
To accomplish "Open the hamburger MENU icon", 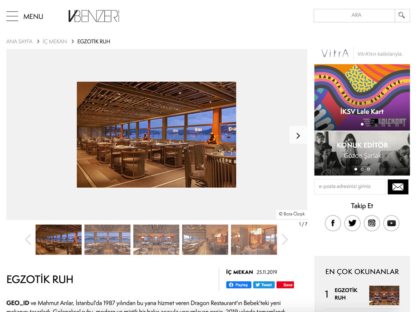I will (x=12, y=16).
